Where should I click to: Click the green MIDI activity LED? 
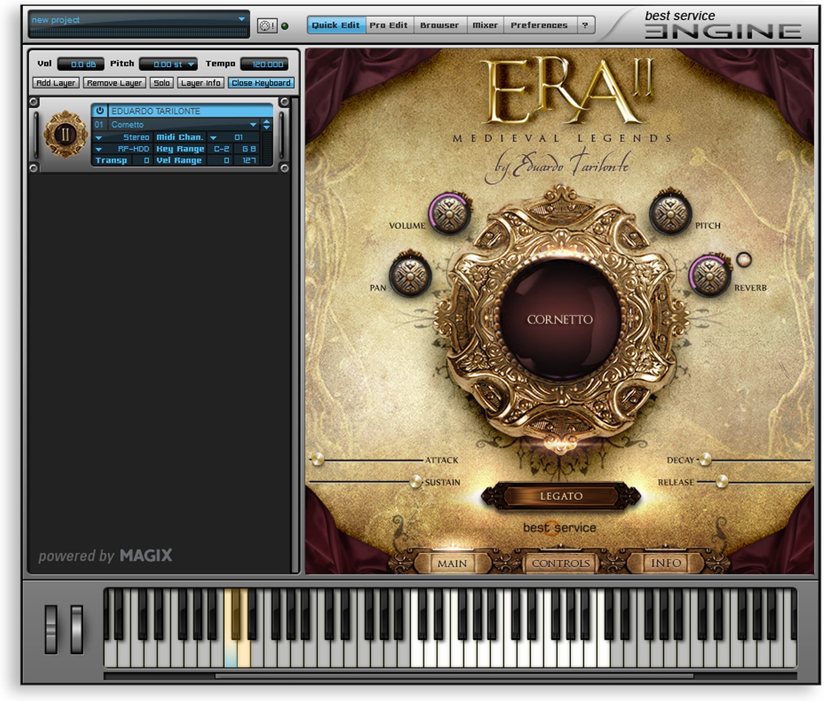pyautogui.click(x=285, y=26)
